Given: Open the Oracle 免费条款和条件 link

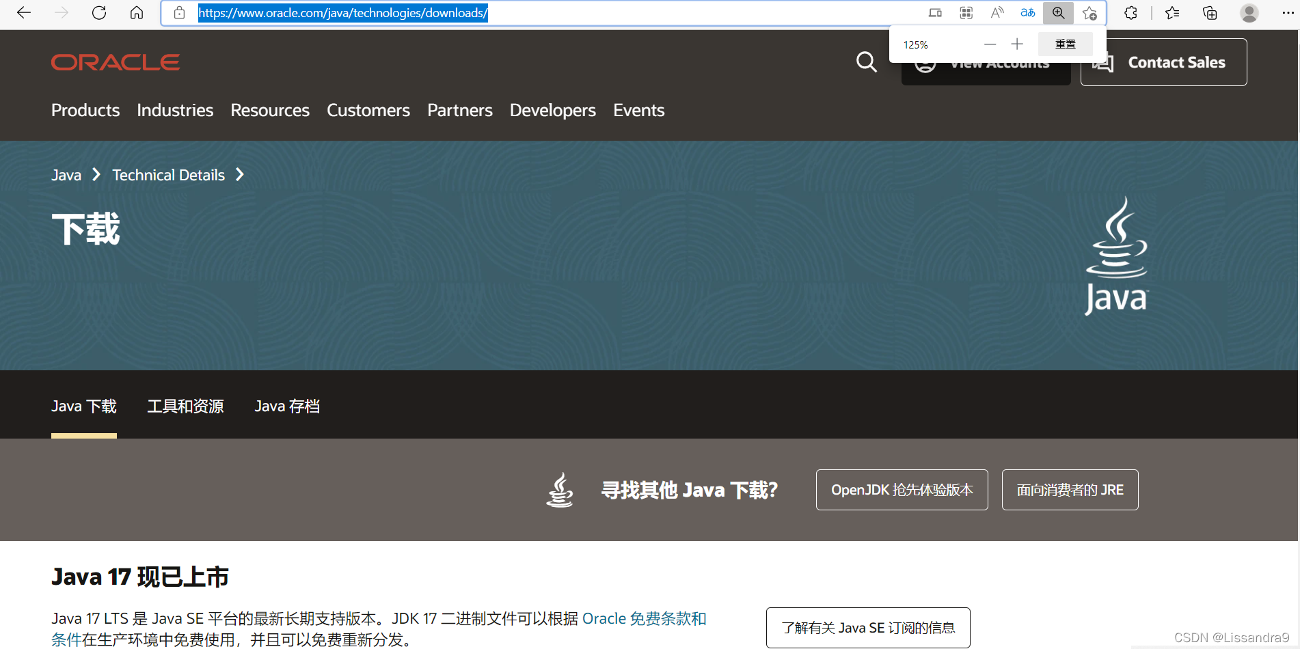Looking at the screenshot, I should tap(644, 619).
